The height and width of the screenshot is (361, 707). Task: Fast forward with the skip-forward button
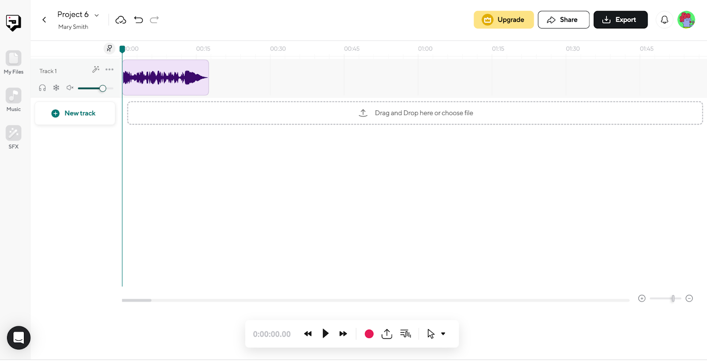pyautogui.click(x=343, y=334)
